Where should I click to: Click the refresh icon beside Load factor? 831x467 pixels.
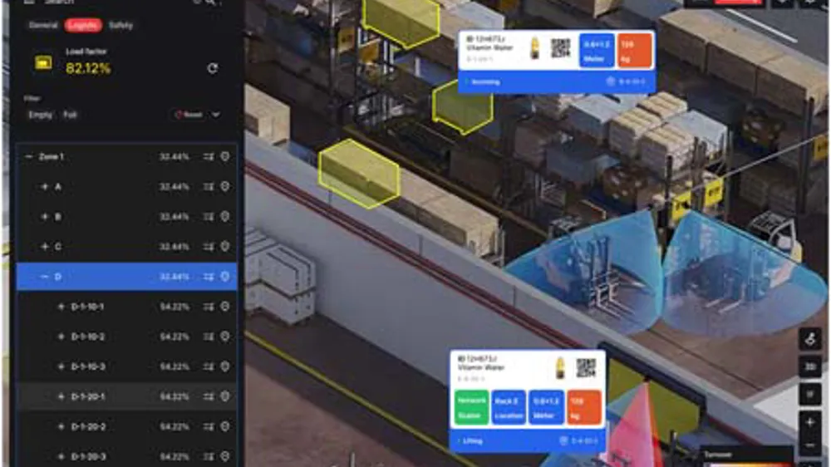coord(212,68)
